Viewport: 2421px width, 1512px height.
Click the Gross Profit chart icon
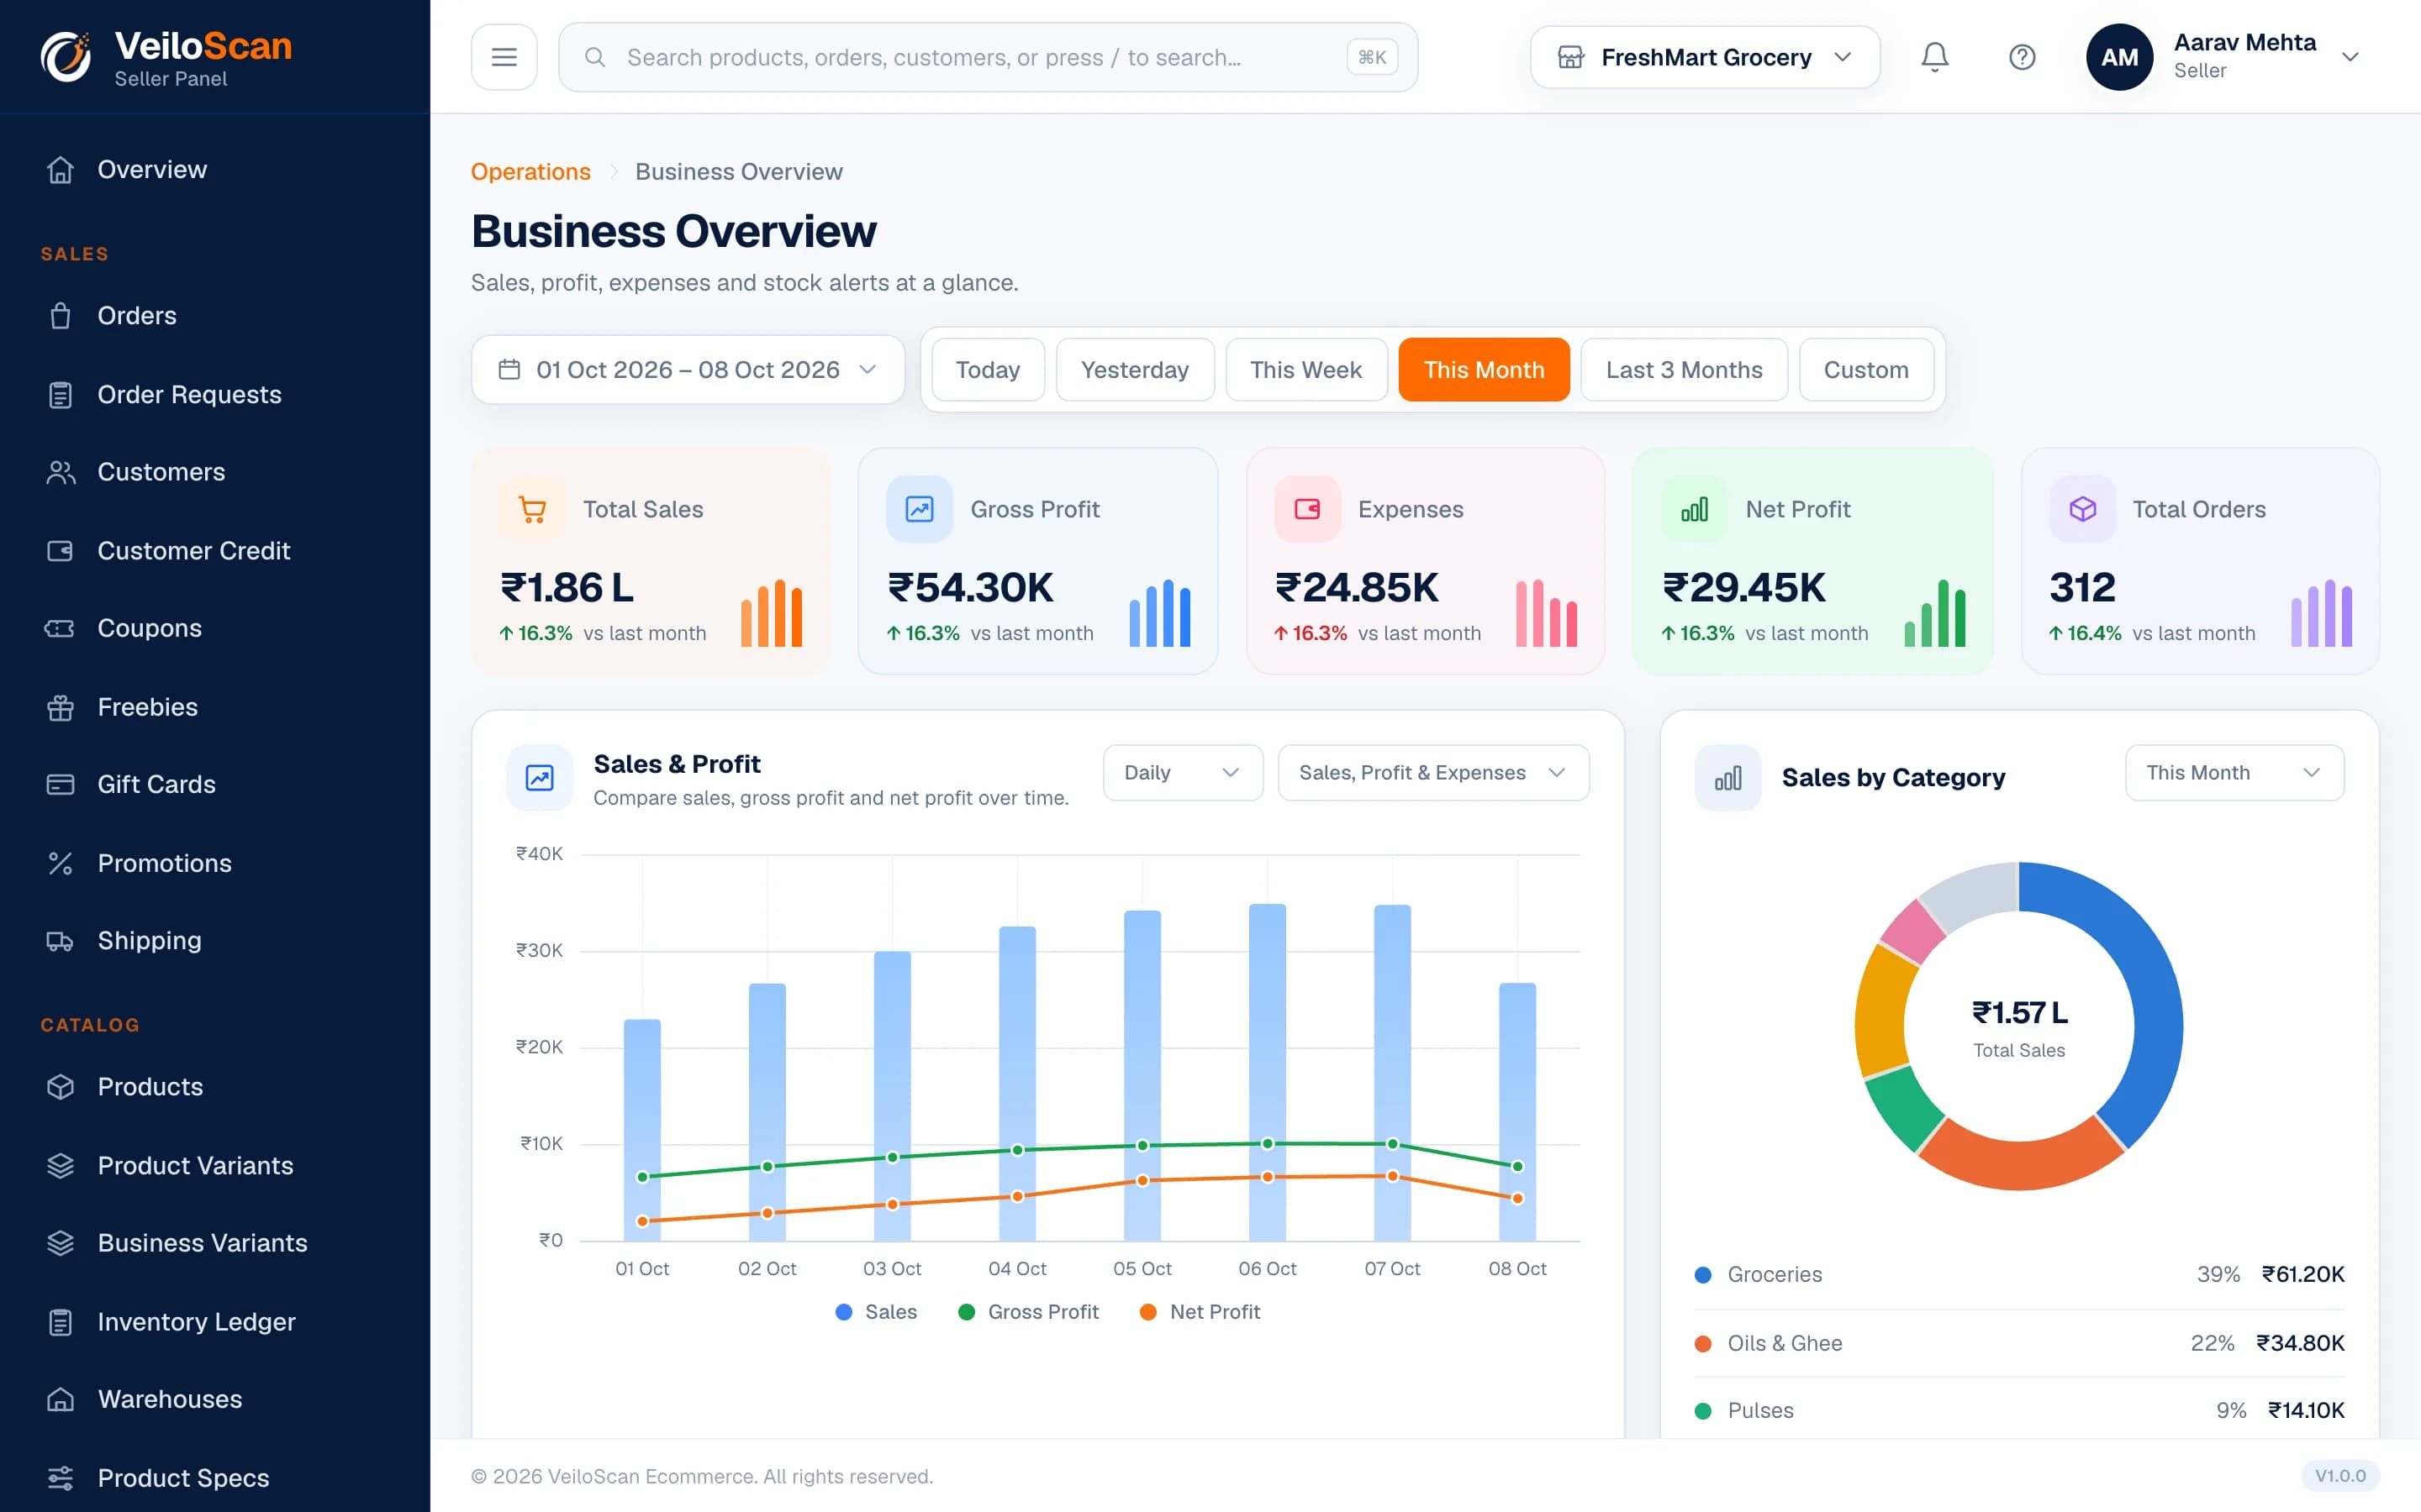pyautogui.click(x=920, y=509)
